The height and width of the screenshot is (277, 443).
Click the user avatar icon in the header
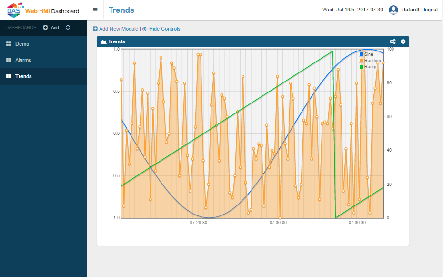tap(393, 10)
